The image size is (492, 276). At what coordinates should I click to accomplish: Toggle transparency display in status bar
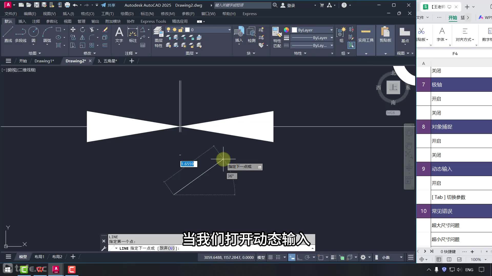(x=342, y=257)
